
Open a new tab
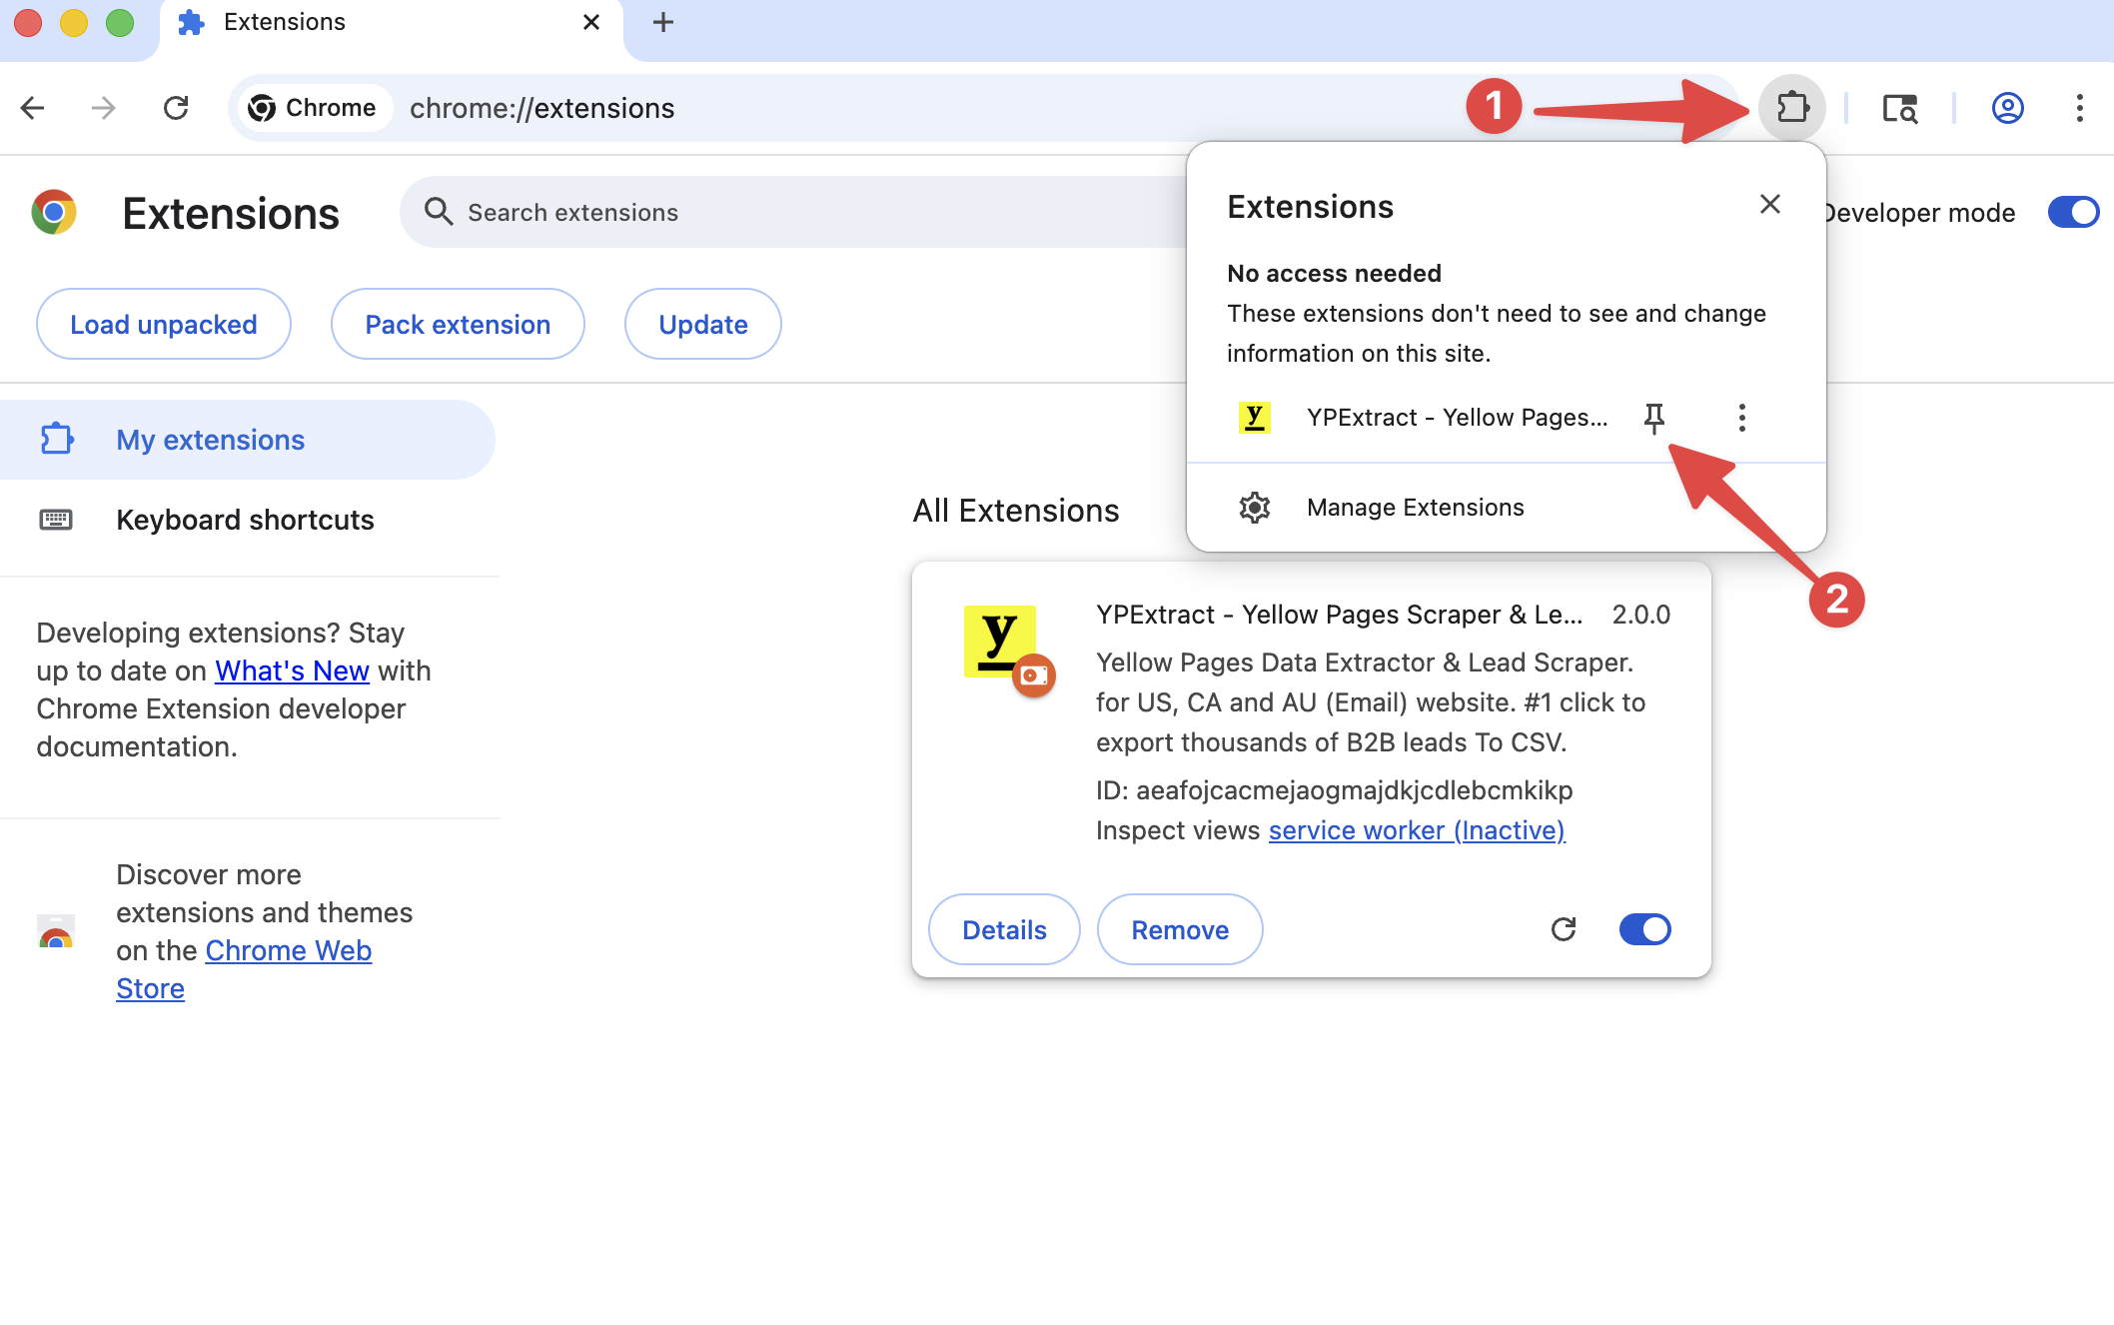point(662,22)
